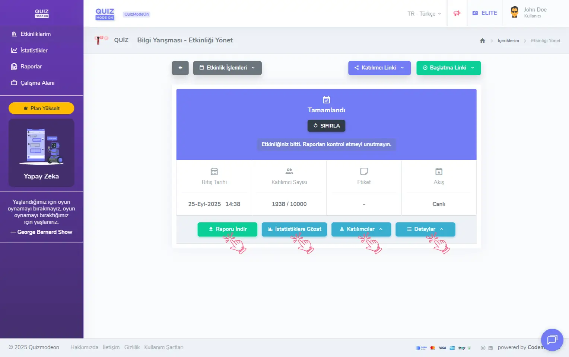Click the Quiz Mode On sidebar logo
569x357 pixels.
pos(42,13)
